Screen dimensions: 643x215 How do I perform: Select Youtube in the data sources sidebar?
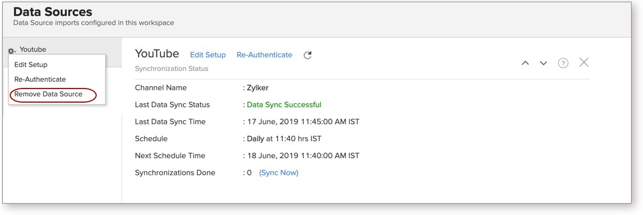coord(33,49)
